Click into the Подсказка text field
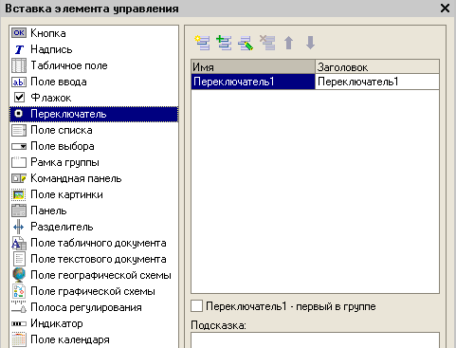This screenshot has height=348, width=456. click(315, 340)
